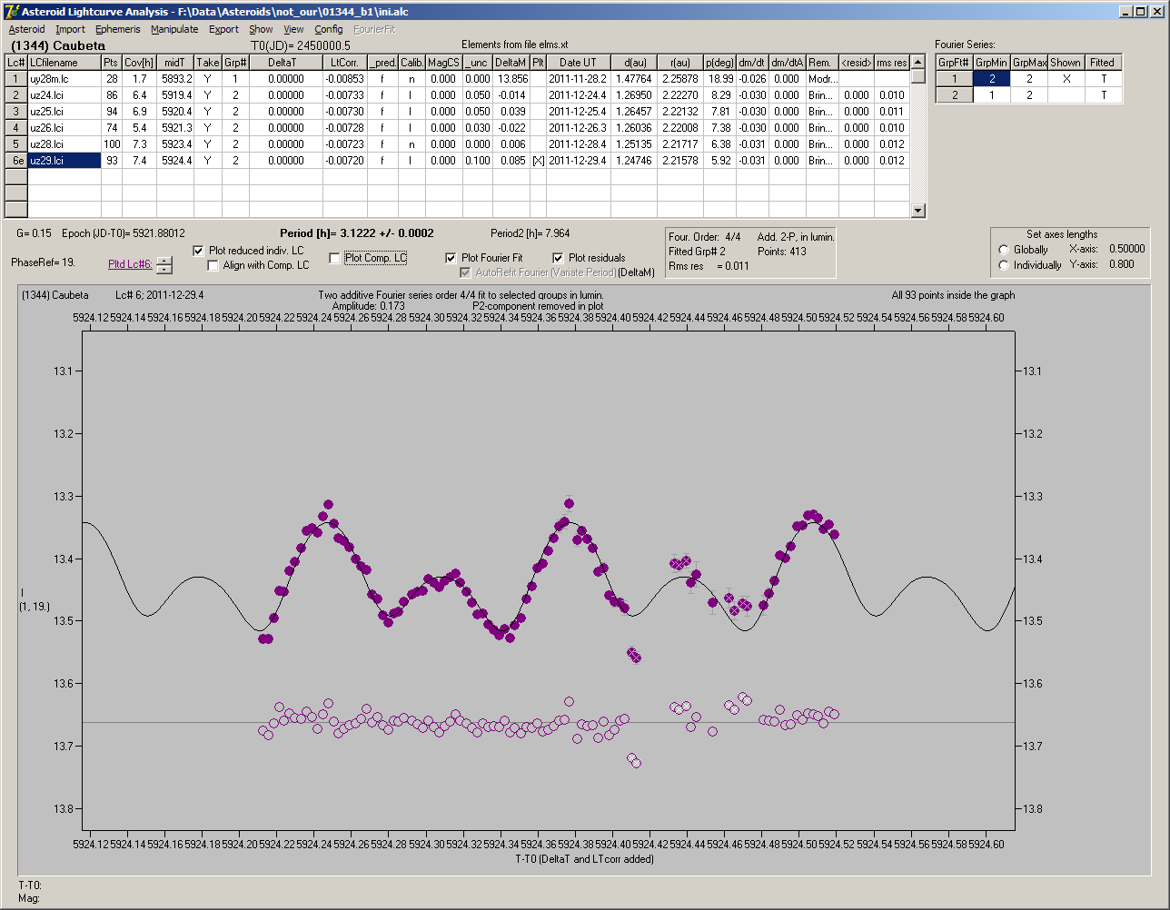Select Individually axes lengths radio button
This screenshot has width=1170, height=910.
tap(1004, 265)
